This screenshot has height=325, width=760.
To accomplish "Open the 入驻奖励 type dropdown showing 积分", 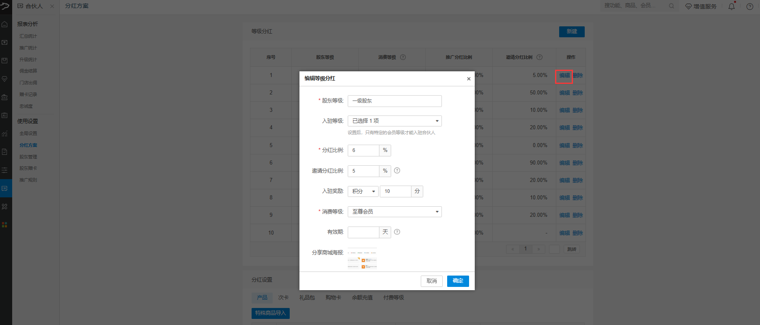I will pyautogui.click(x=363, y=191).
